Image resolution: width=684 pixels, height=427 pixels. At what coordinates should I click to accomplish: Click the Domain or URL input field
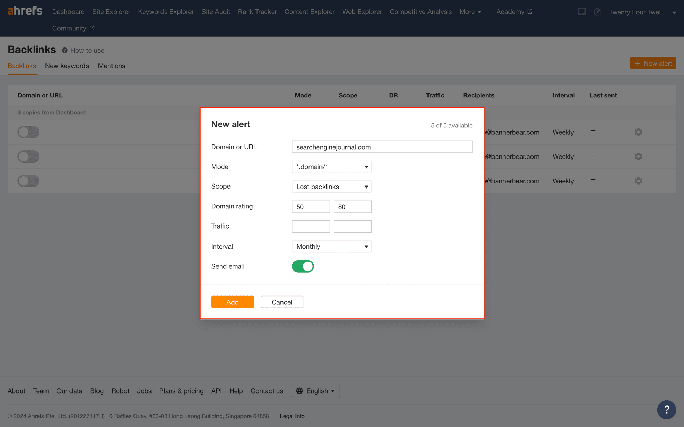382,147
